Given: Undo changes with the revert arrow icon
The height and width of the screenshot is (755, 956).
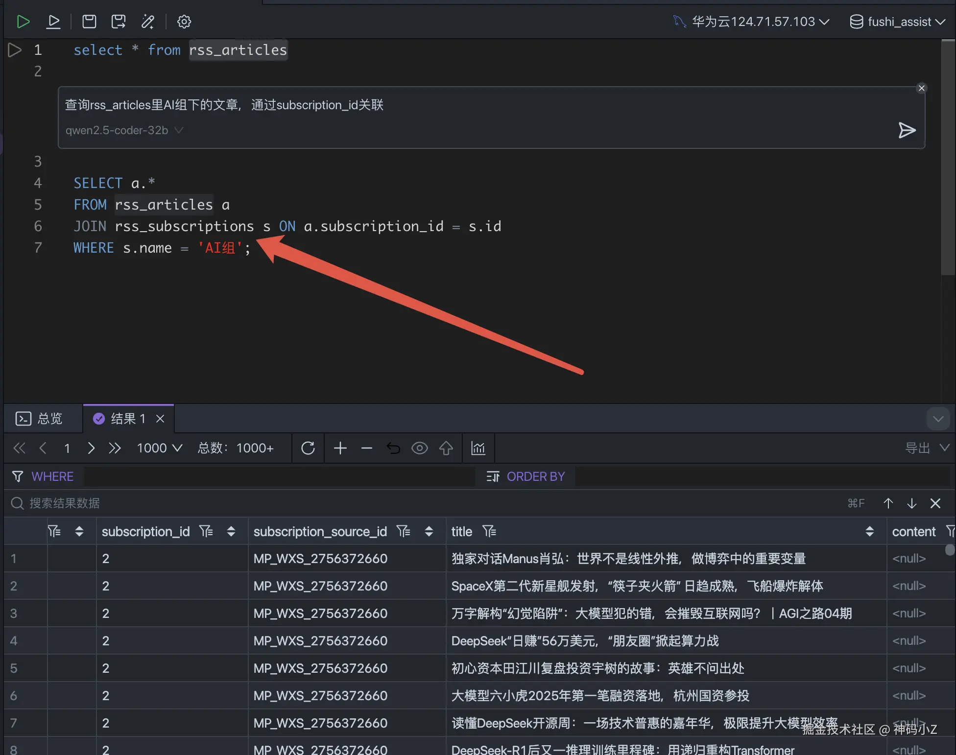Looking at the screenshot, I should pyautogui.click(x=393, y=448).
